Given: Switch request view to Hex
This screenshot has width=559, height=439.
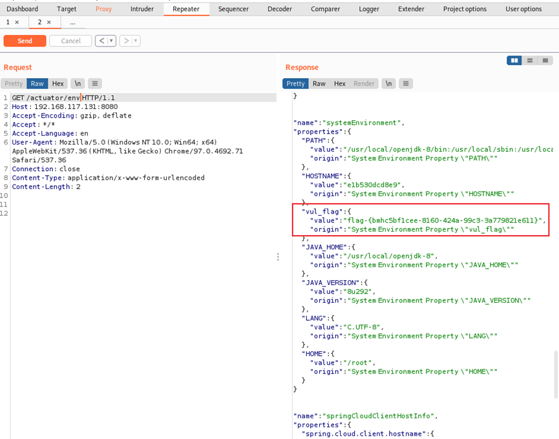Looking at the screenshot, I should pos(58,84).
